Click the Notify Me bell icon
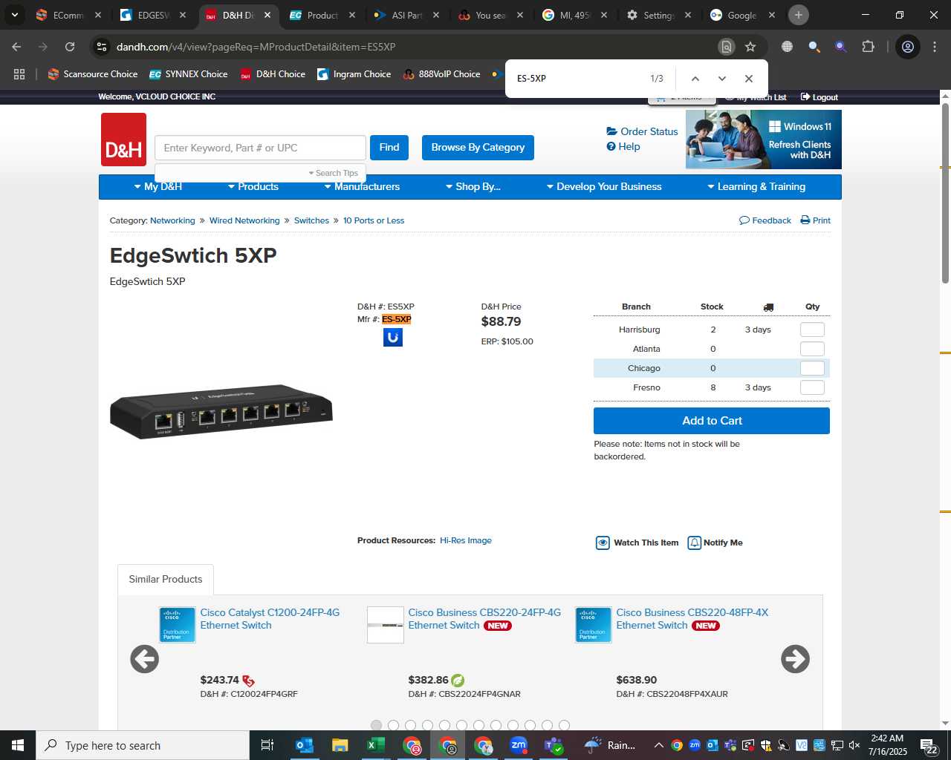 click(x=695, y=543)
